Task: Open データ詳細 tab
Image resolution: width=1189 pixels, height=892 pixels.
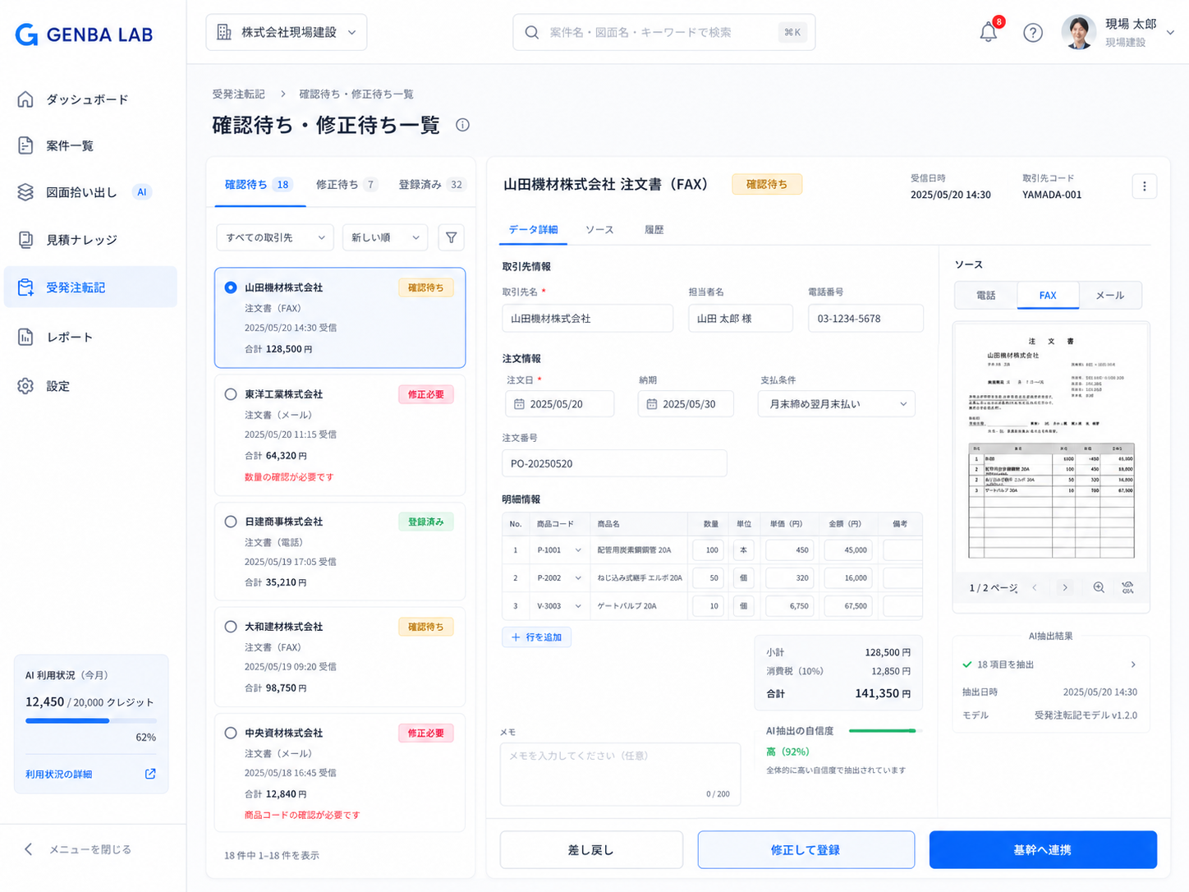Action: pyautogui.click(x=533, y=229)
